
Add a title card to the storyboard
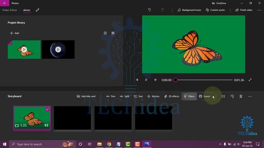[86, 96]
